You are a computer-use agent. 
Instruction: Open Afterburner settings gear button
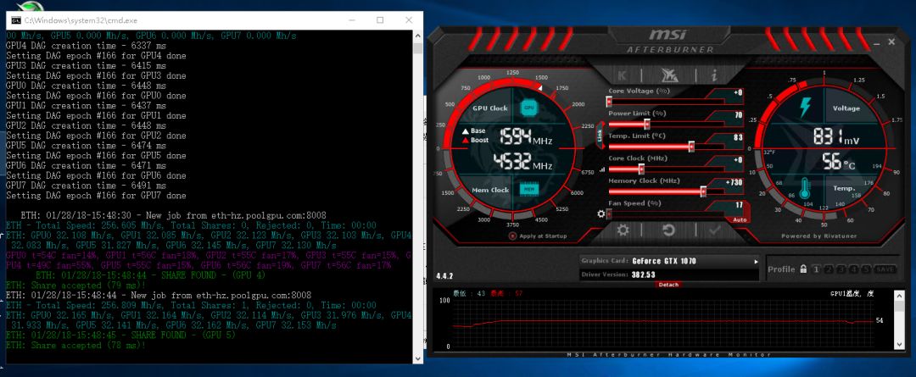point(623,230)
